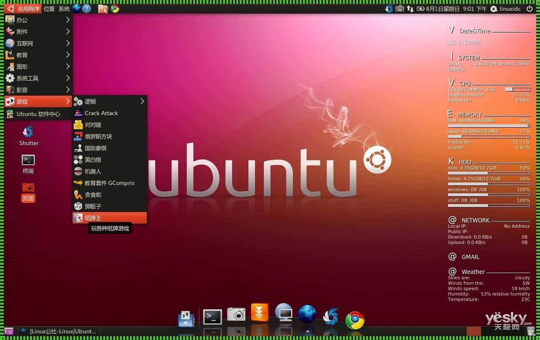The width and height of the screenshot is (540, 340).
Task: Launch 贪食蛇 snake game
Action: (x=109, y=195)
